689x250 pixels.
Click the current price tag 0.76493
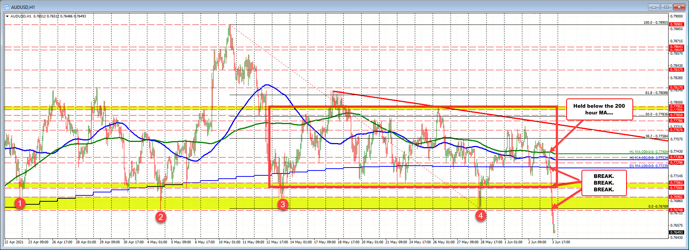pyautogui.click(x=676, y=233)
